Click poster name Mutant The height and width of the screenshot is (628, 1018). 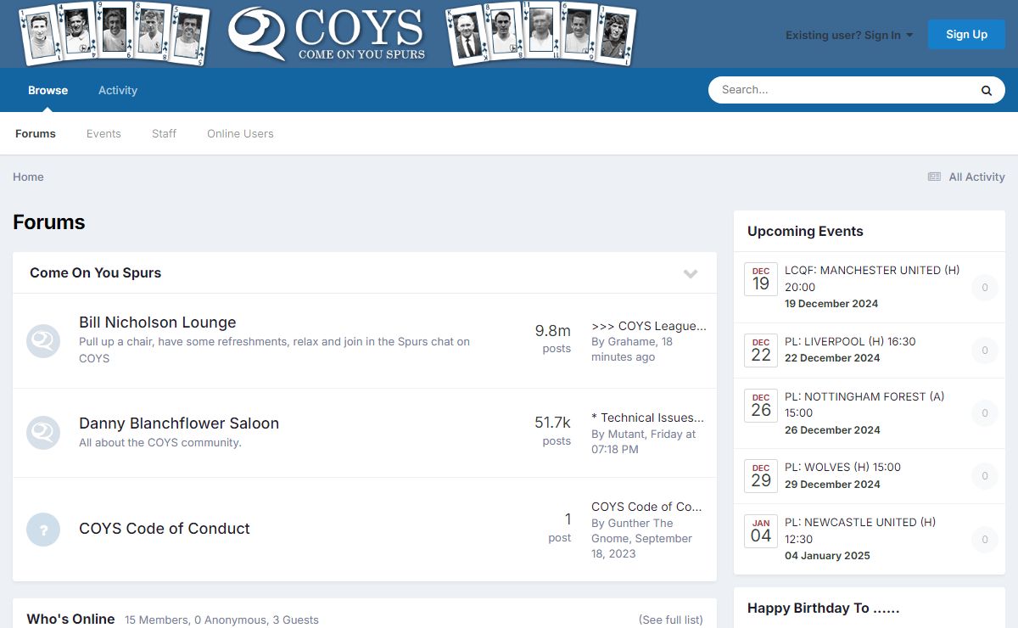coord(628,434)
